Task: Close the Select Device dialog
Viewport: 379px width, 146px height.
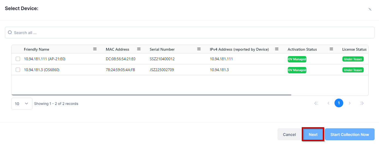Action: [x=370, y=9]
